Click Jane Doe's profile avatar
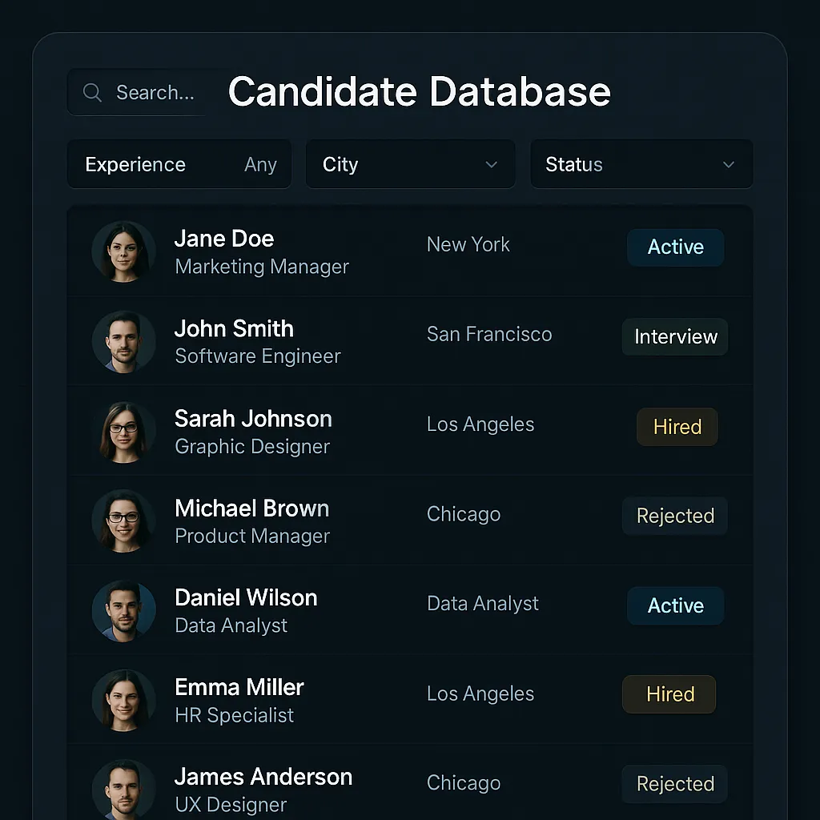Screen dimensions: 820x820 click(123, 251)
